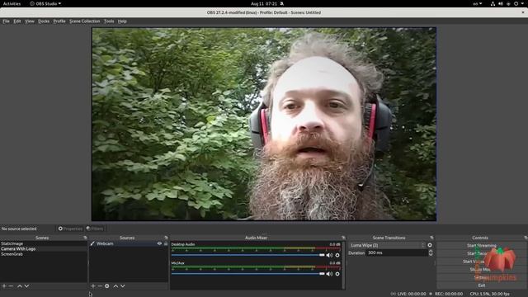The image size is (528, 297).
Task: Click the Duration spinner arrows
Action: [x=431, y=253]
